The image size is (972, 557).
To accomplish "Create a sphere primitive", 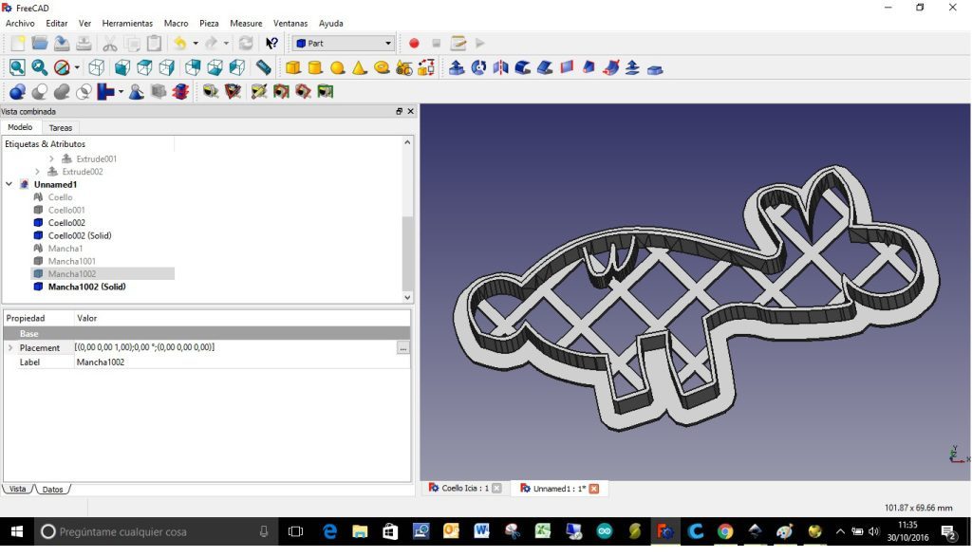I will pyautogui.click(x=339, y=67).
